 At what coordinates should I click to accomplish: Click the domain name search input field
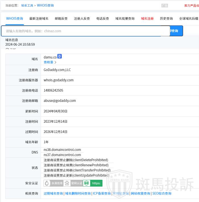83,31
